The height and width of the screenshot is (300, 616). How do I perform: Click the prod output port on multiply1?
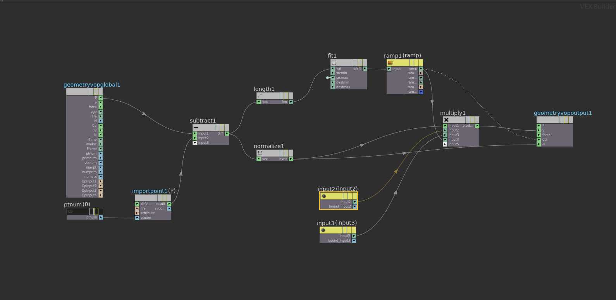pyautogui.click(x=477, y=126)
